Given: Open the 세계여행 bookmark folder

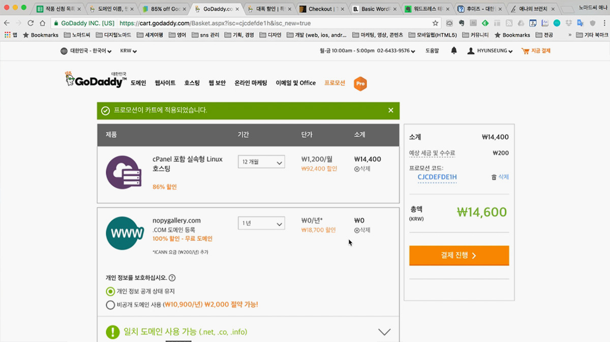Looking at the screenshot, I should (x=151, y=35).
